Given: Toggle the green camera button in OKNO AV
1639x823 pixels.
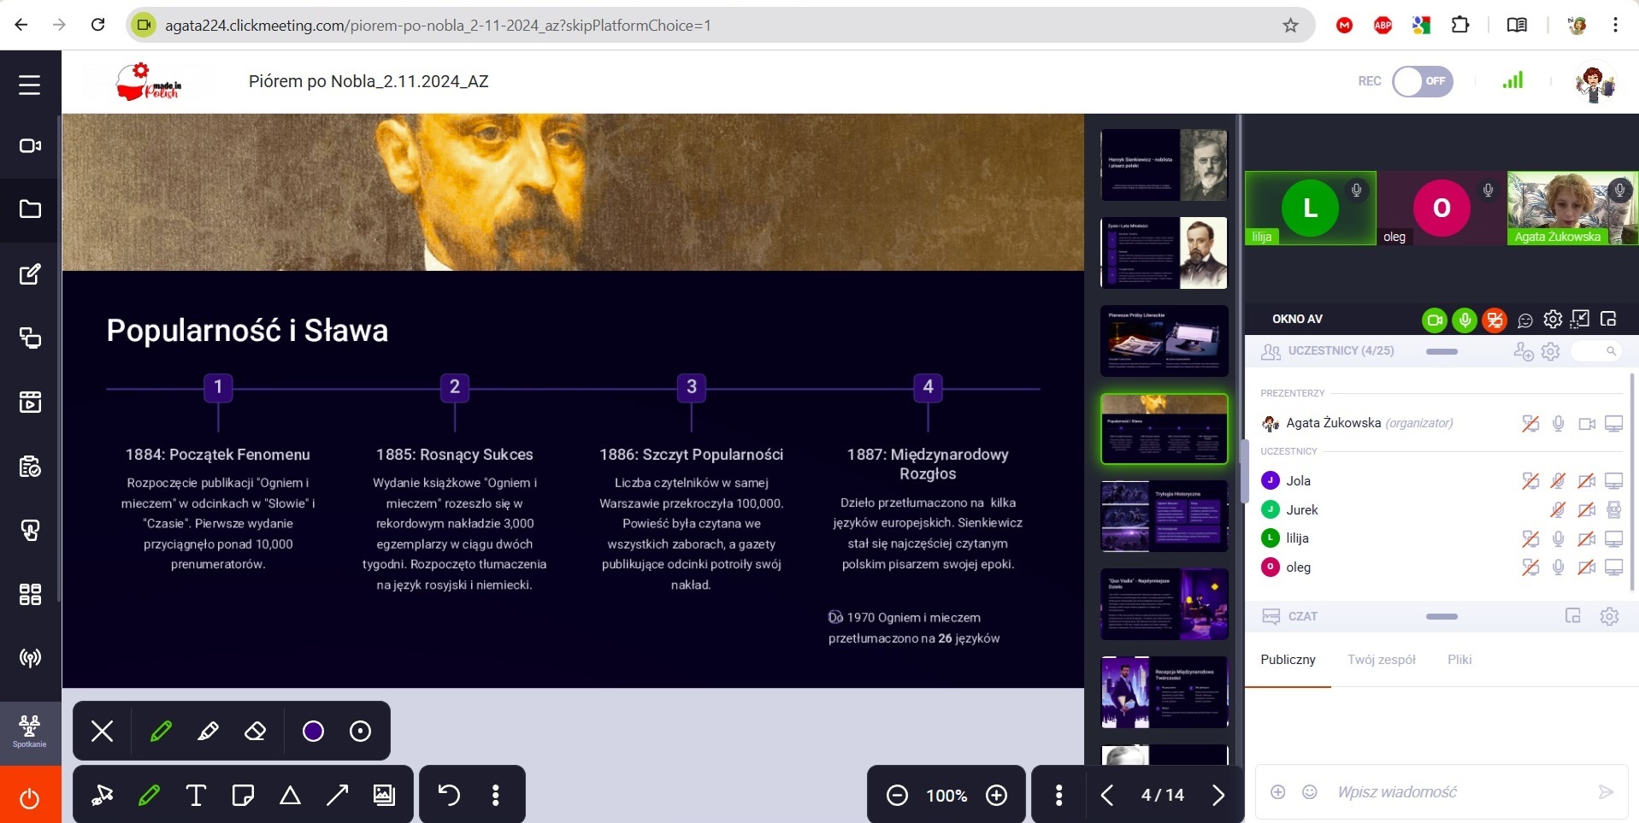Looking at the screenshot, I should tap(1435, 320).
